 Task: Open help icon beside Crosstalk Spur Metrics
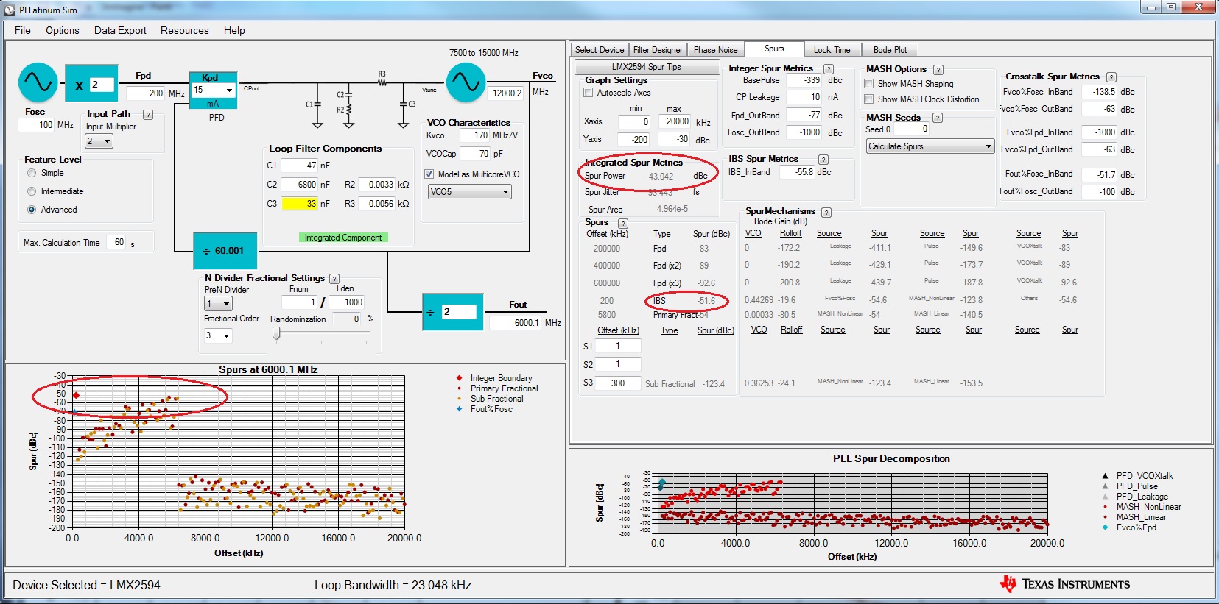pyautogui.click(x=1111, y=77)
